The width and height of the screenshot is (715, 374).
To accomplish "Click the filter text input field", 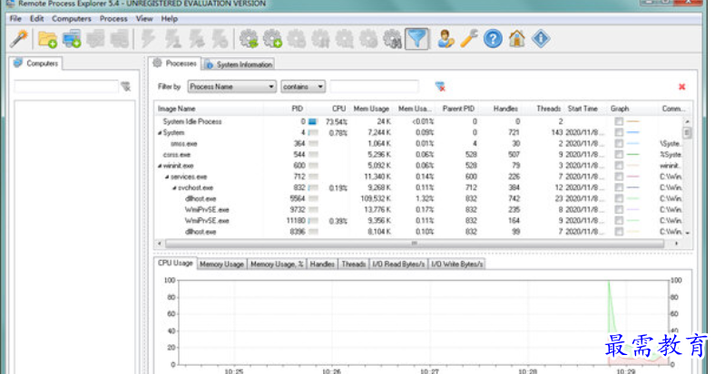I will click(x=374, y=87).
